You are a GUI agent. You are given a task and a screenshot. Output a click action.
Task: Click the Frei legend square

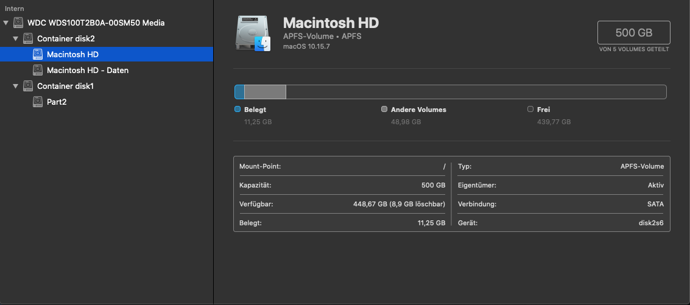tap(530, 110)
